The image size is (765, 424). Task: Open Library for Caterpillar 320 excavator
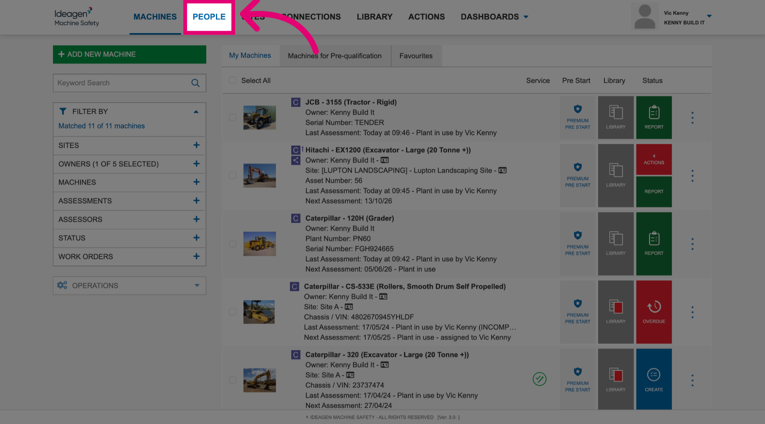(616, 379)
